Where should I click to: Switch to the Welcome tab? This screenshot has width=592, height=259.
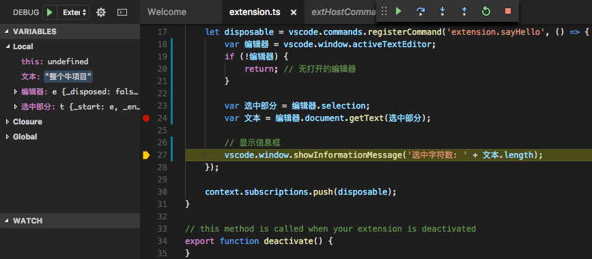[x=167, y=12]
